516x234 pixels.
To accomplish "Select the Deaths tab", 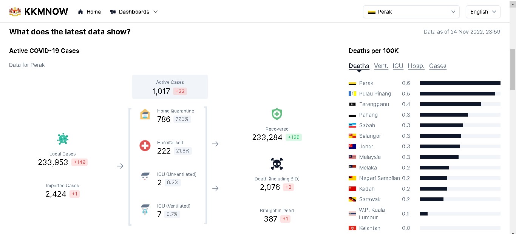I will coord(359,66).
